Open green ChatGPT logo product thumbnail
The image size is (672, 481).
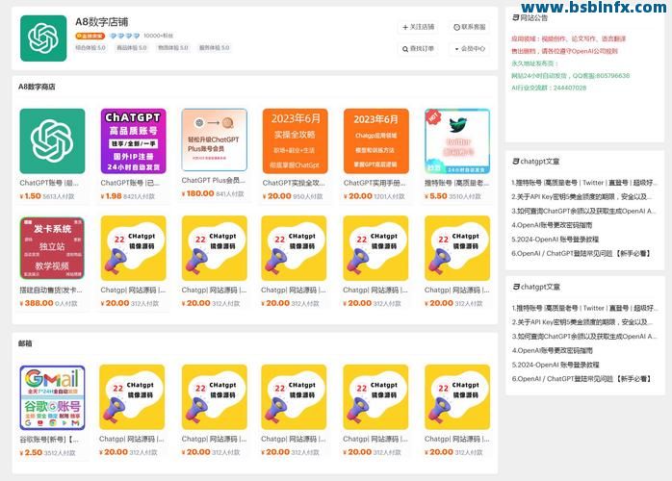pos(52,140)
